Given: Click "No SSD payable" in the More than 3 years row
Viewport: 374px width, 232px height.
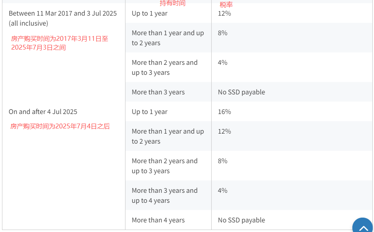Looking at the screenshot, I should pos(241,92).
